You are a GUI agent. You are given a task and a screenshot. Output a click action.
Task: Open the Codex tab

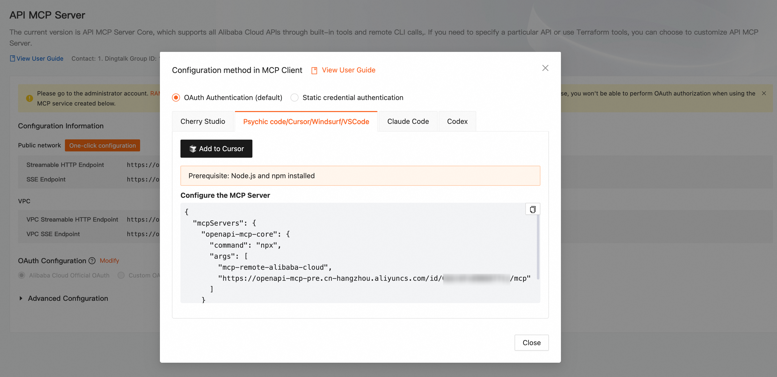point(457,122)
